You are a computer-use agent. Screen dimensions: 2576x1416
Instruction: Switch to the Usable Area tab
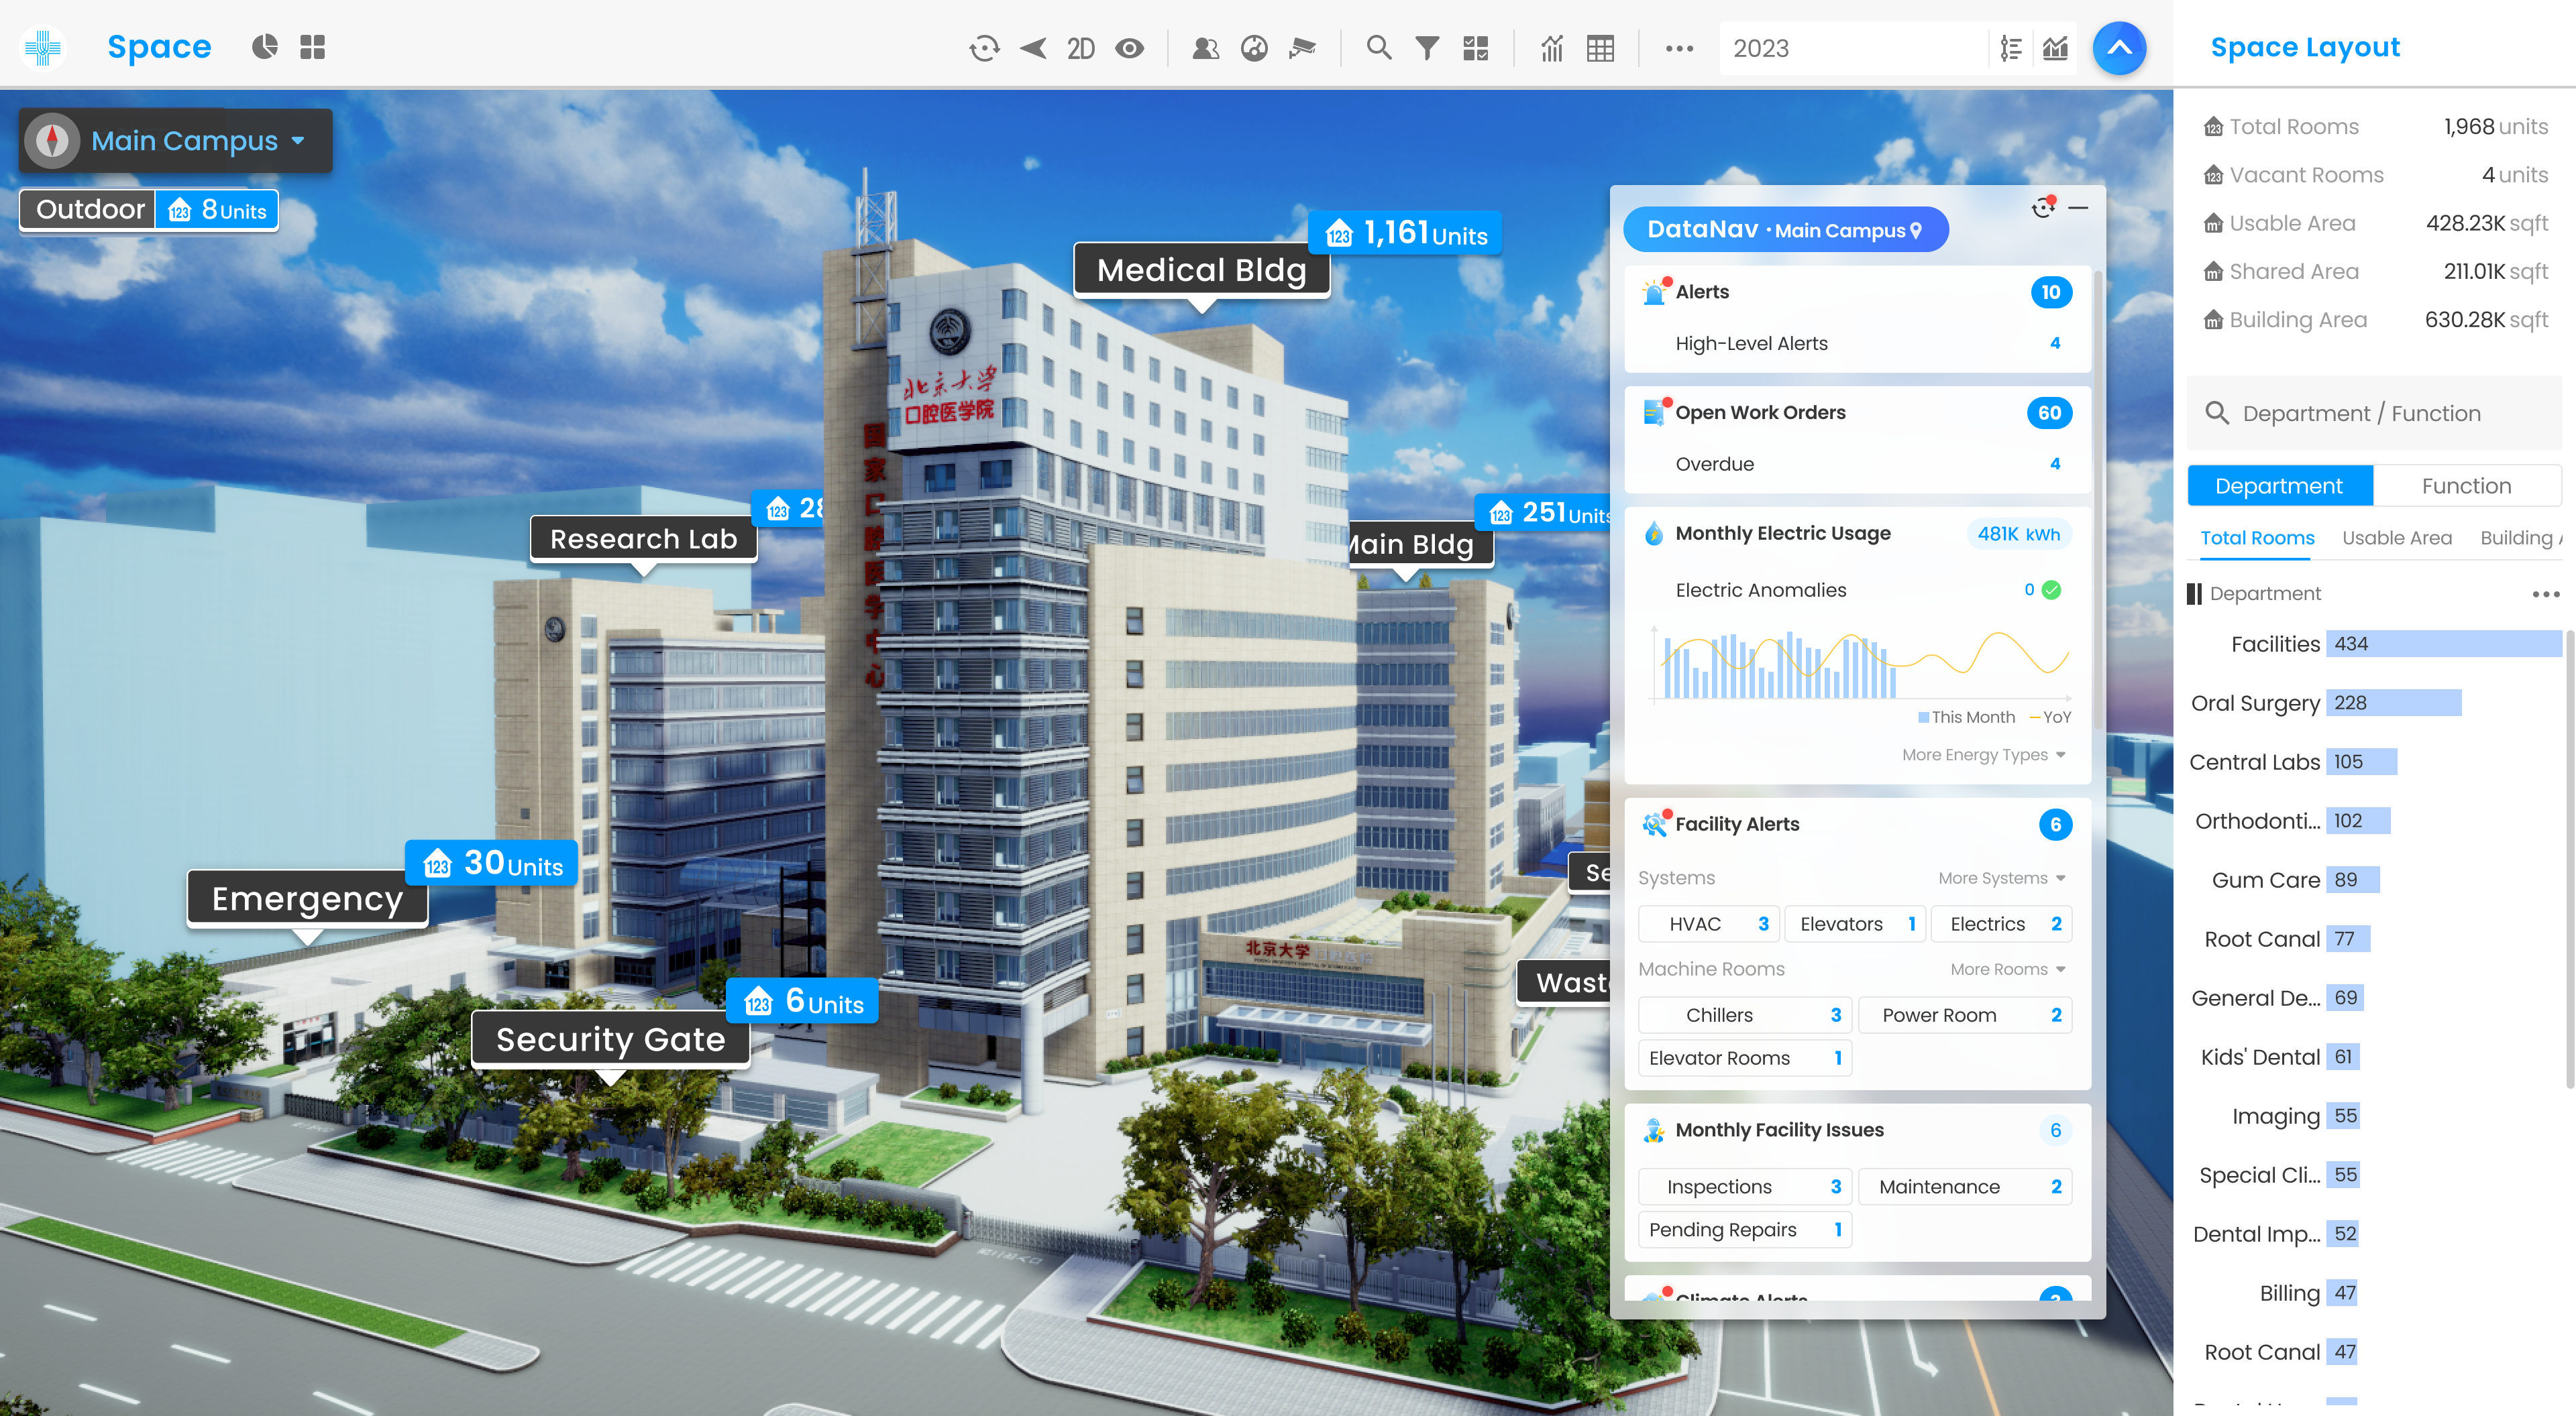coord(2396,538)
